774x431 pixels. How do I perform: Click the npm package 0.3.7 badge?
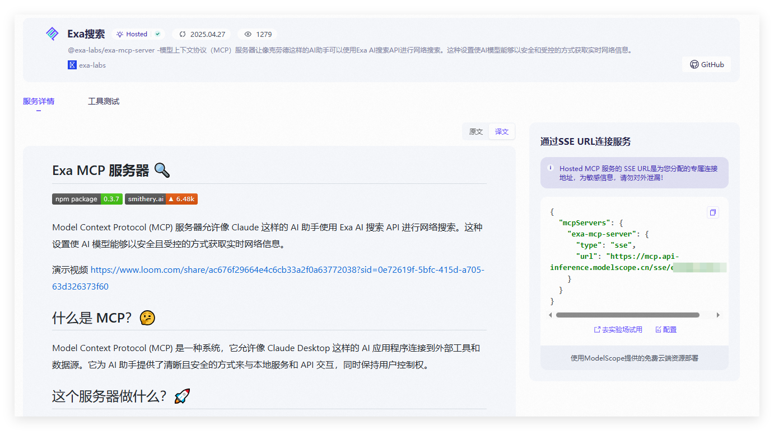87,199
